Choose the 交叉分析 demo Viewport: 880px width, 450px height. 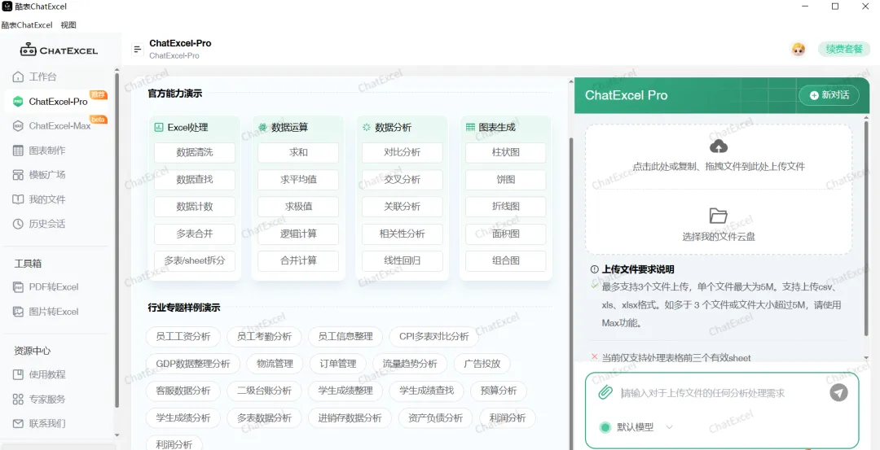tap(402, 180)
